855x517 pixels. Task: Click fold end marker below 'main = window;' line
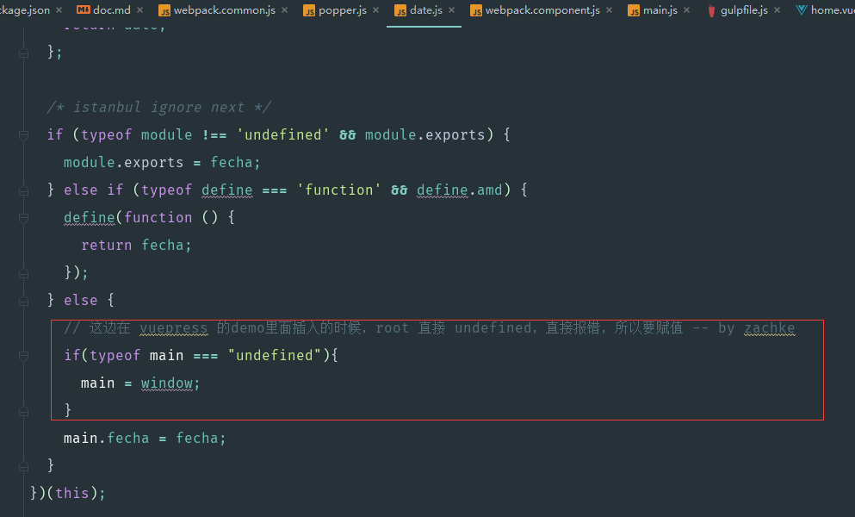click(23, 411)
